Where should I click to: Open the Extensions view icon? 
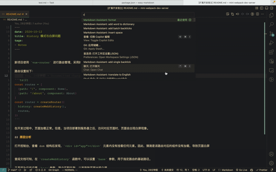271,52
